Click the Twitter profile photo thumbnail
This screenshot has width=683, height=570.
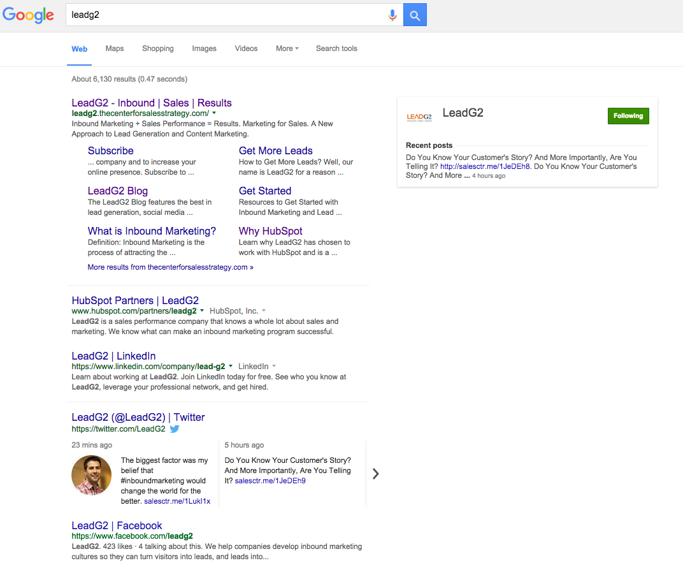[x=92, y=476]
